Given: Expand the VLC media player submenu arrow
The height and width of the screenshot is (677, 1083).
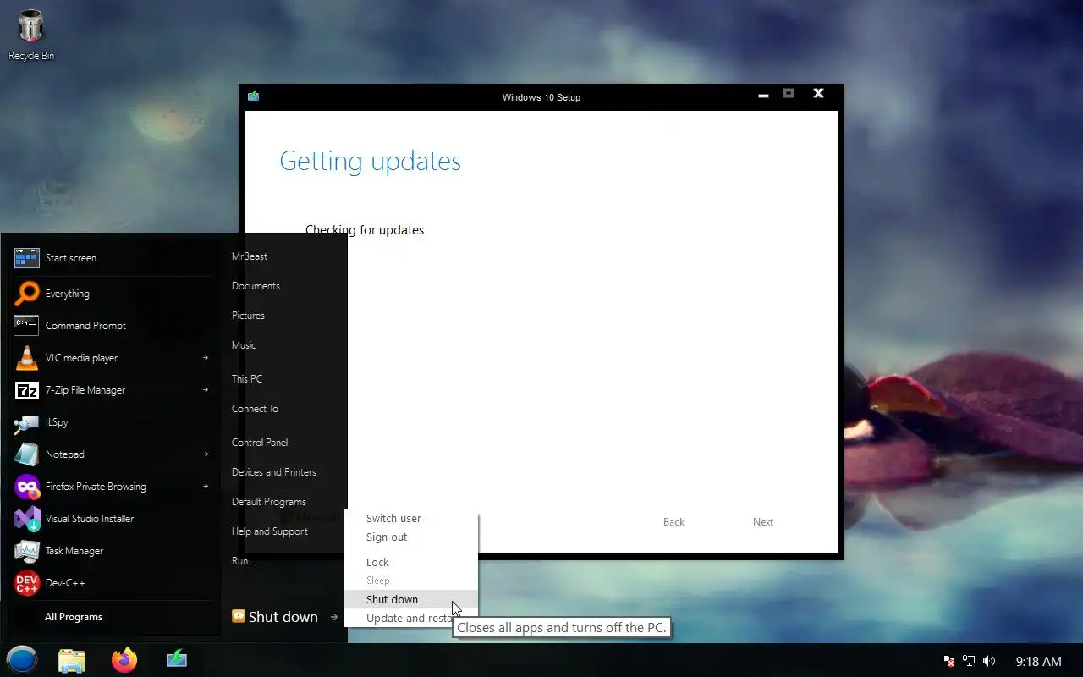Looking at the screenshot, I should pos(206,358).
